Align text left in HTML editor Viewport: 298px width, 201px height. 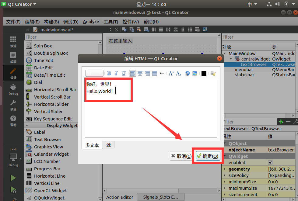133,73
